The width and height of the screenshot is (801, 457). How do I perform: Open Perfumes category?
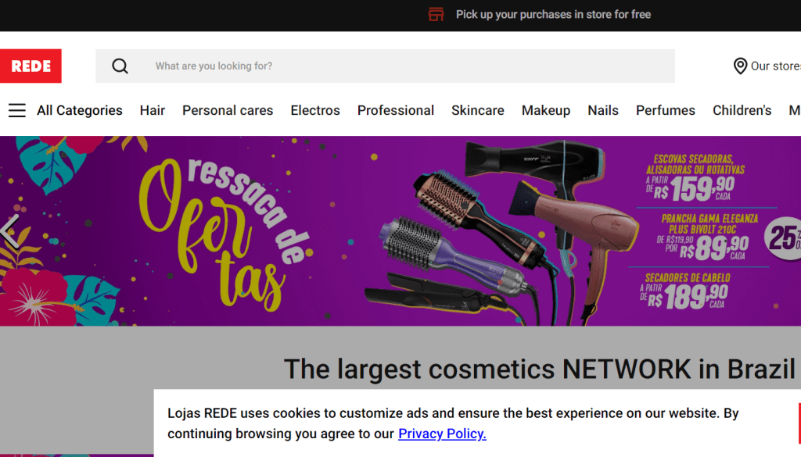(665, 110)
